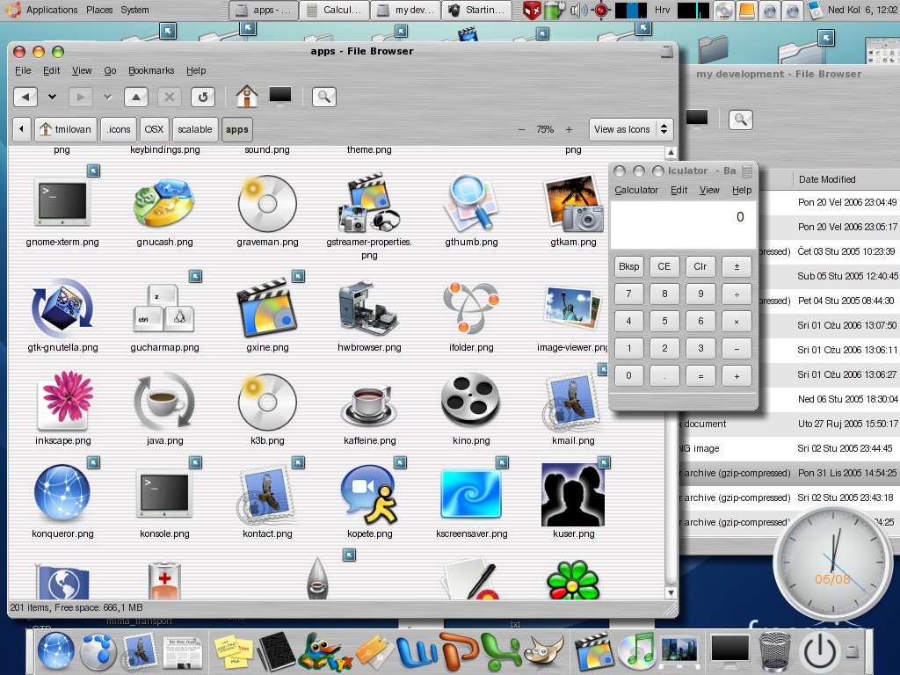
Task: Open the View as Icons dropdown
Action: [631, 129]
